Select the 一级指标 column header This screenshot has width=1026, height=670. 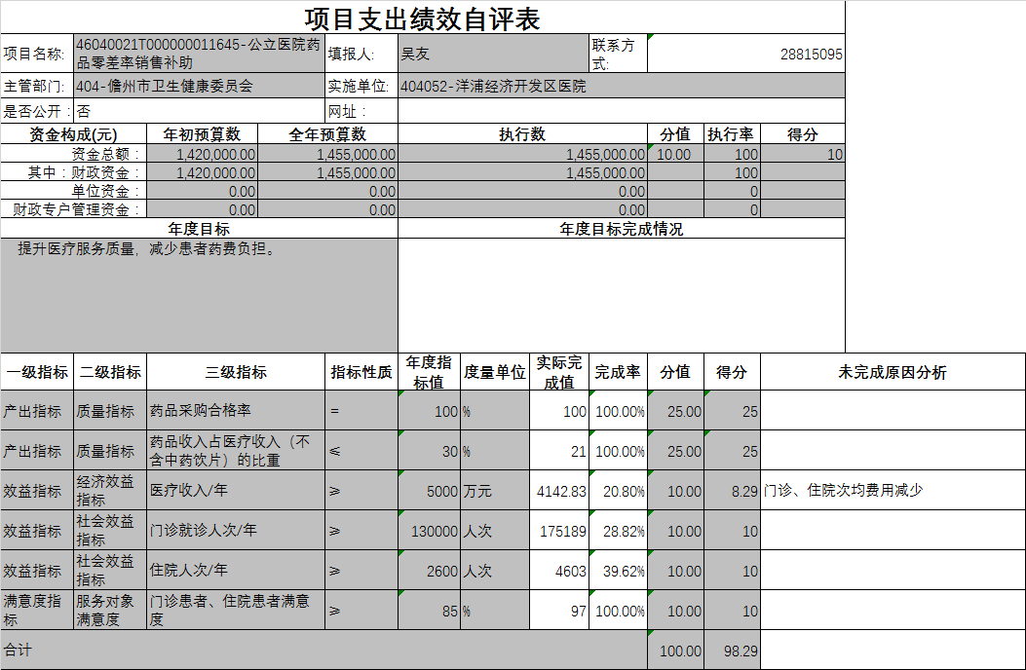37,372
